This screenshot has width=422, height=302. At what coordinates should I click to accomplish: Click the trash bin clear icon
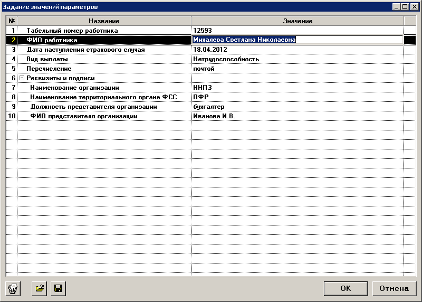13,289
